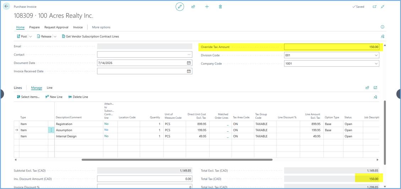Click the Document Date field
Viewport: 401px width, 189px height.
(x=145, y=63)
